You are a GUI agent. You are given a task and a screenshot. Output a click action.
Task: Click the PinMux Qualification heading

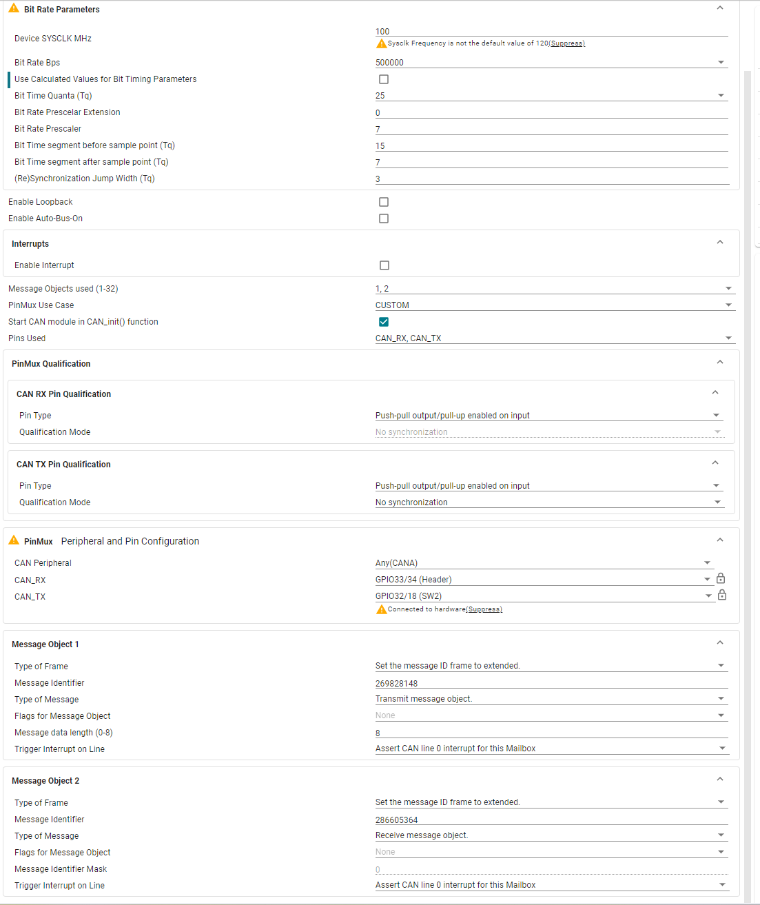pos(51,364)
